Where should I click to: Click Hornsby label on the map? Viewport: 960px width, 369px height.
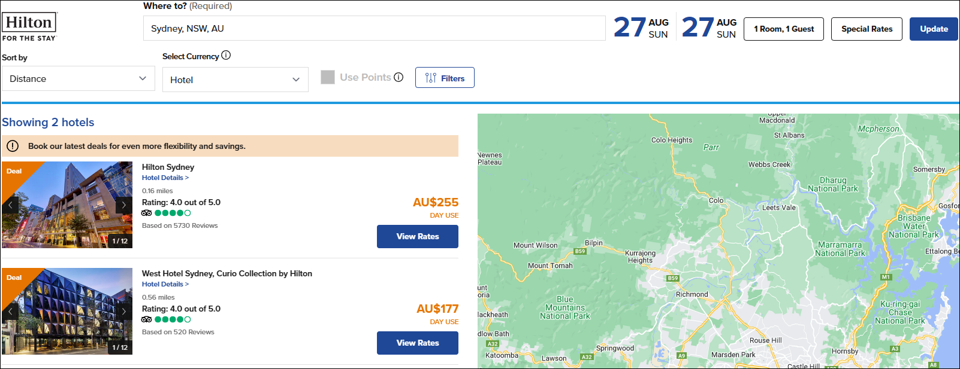[x=845, y=351]
